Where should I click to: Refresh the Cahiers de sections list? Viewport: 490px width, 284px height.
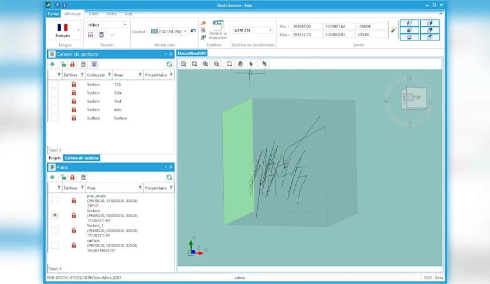[169, 64]
